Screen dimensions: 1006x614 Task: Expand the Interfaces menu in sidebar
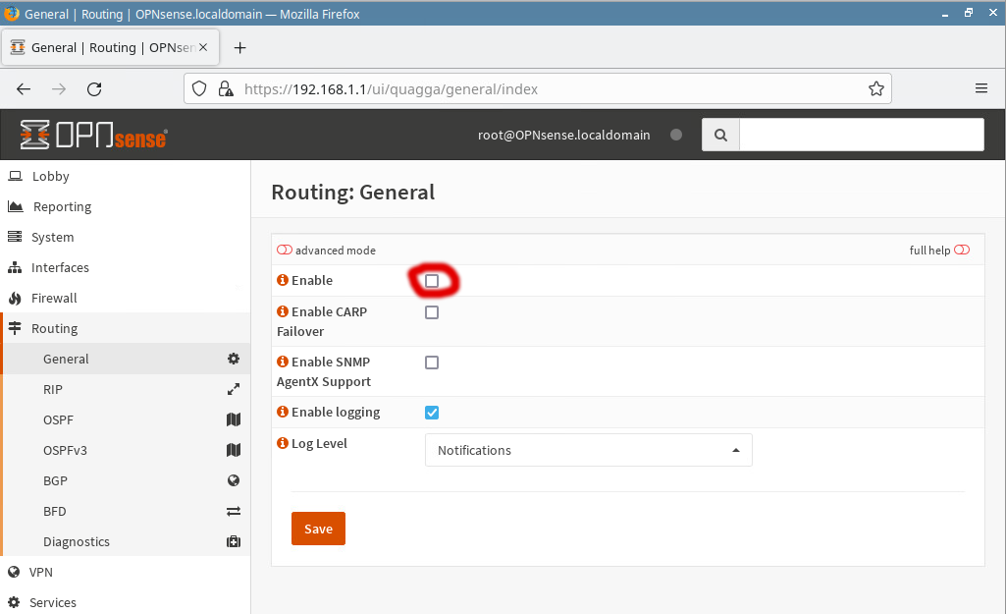(x=60, y=267)
